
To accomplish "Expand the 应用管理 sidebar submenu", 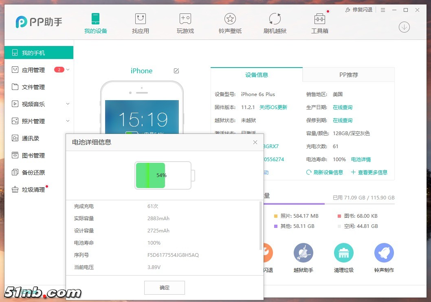I will tap(68, 70).
